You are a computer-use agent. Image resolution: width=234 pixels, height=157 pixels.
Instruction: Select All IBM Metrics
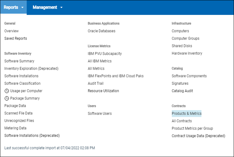[100, 61]
